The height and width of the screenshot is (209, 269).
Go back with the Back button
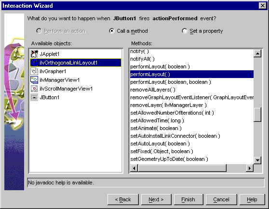point(123,199)
